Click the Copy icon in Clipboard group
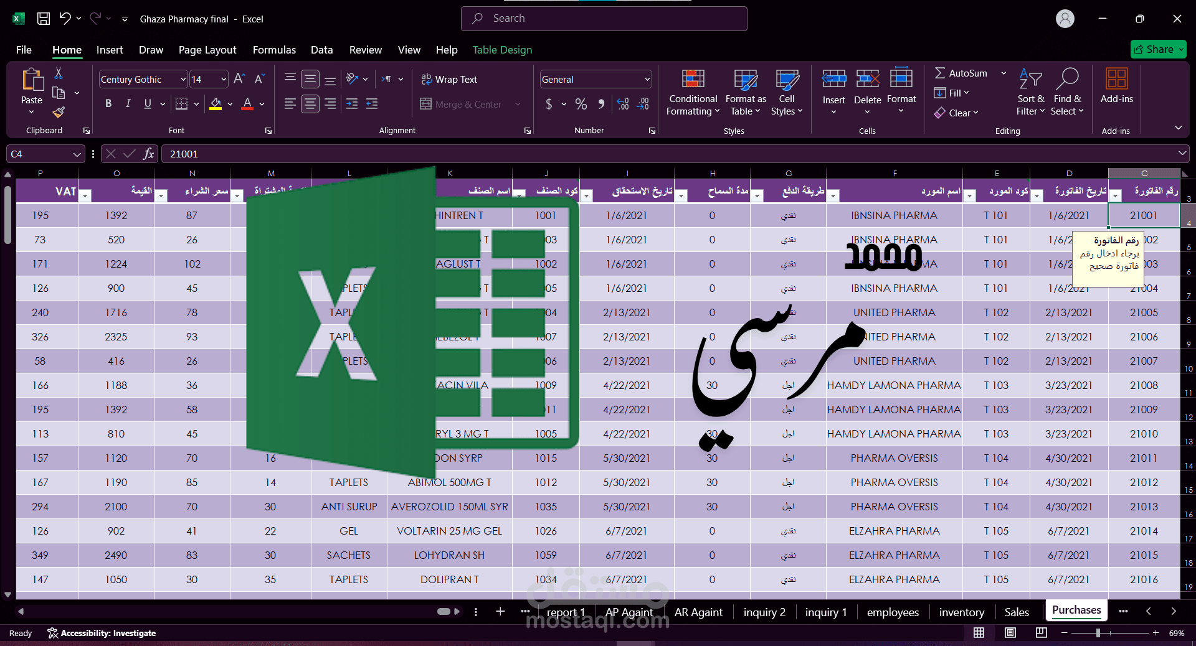Screen dimensions: 1196x646 pyautogui.click(x=59, y=93)
